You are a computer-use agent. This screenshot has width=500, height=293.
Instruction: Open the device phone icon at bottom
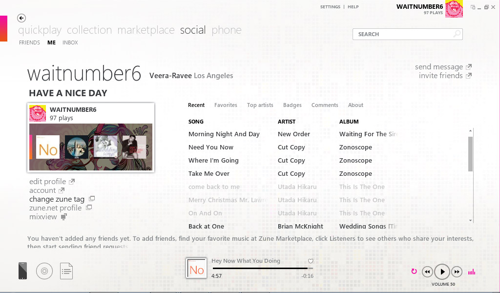(x=22, y=271)
